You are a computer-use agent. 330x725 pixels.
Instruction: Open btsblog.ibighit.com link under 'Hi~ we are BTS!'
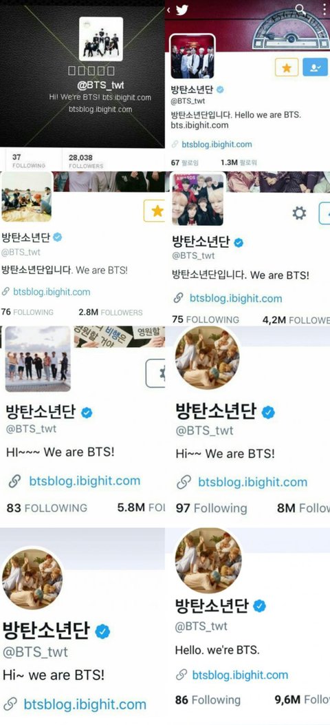point(85,704)
